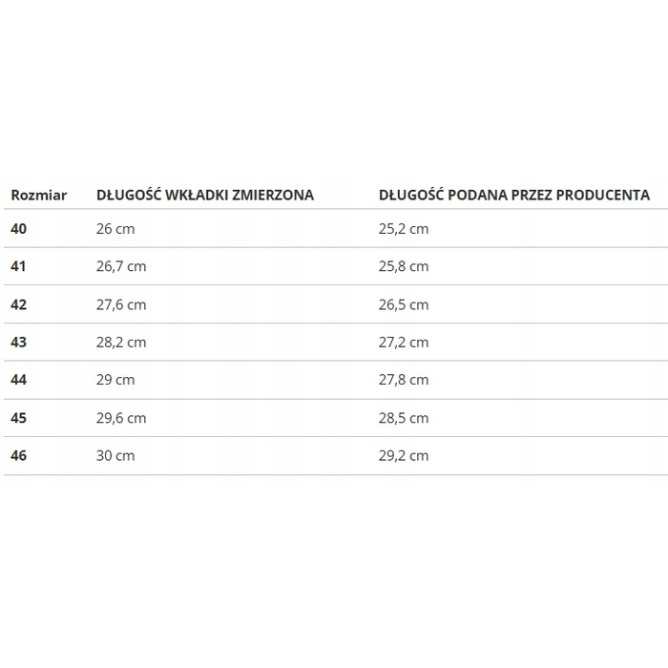Image resolution: width=668 pixels, height=668 pixels.
Task: Click the 27,8 cm producer length
Action: coord(404,380)
